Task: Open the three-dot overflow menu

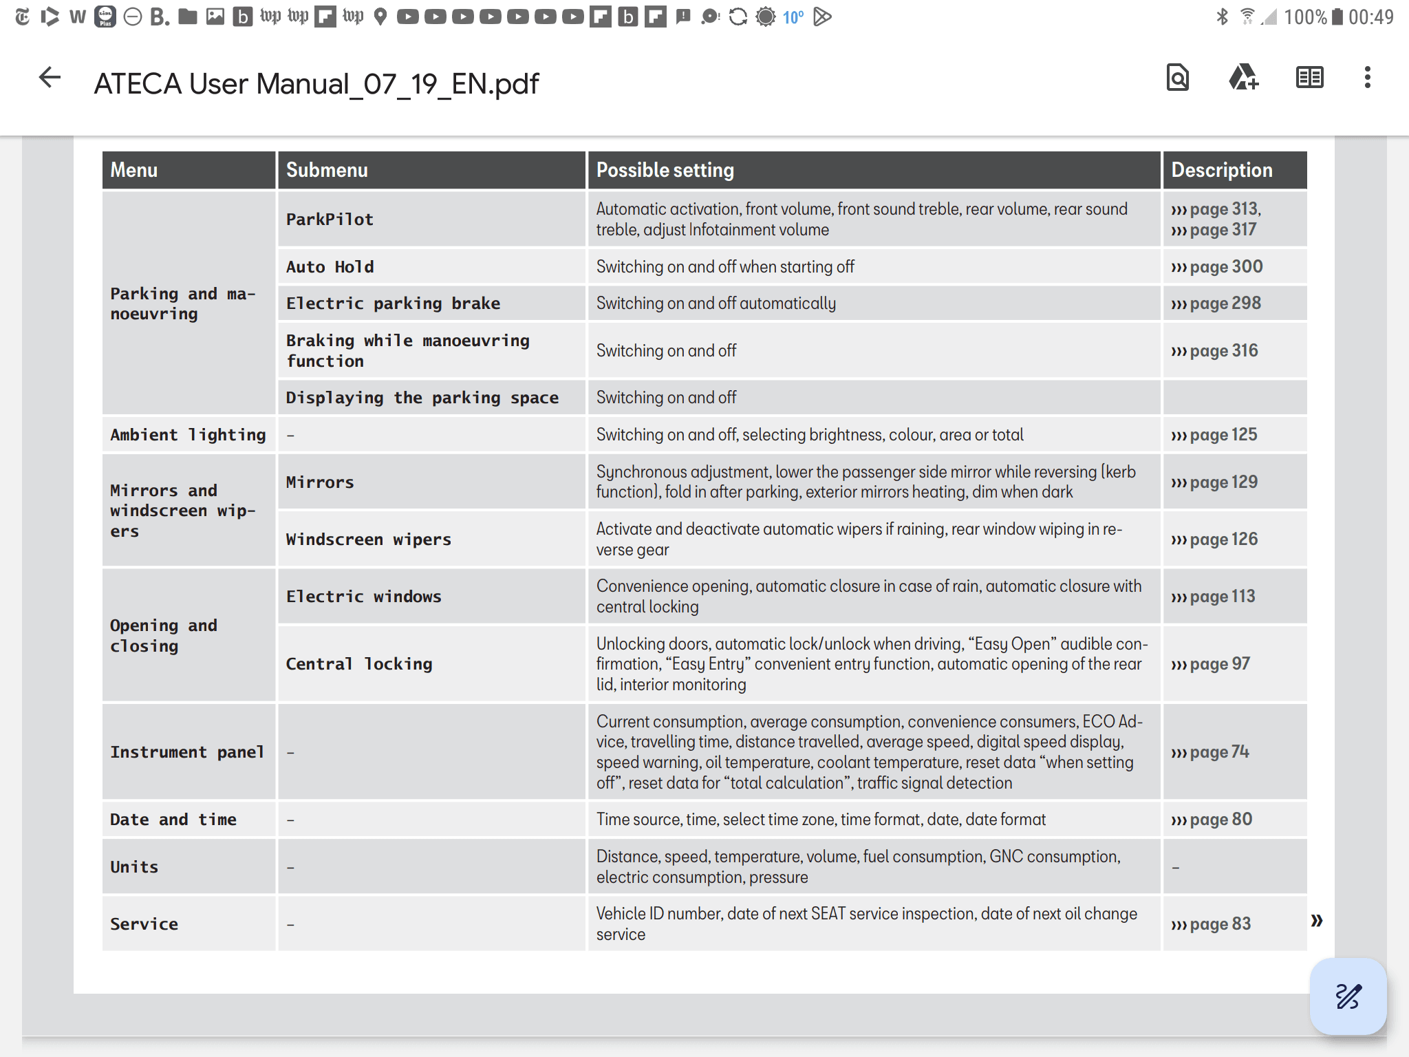Action: (1367, 78)
